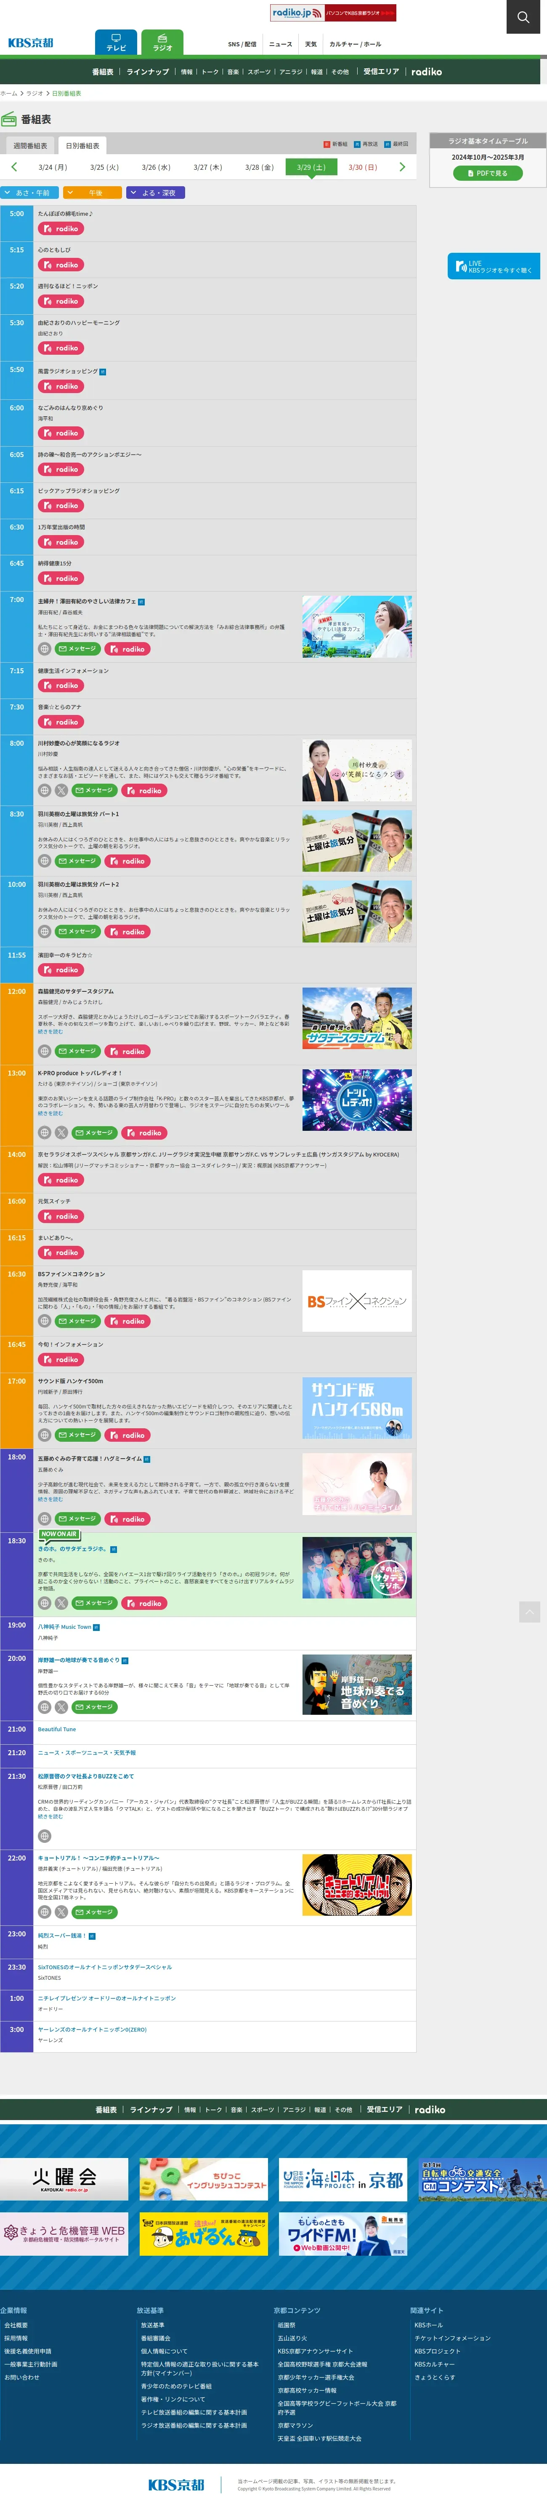Viewport: 547px width, 2506px height.
Task: Expand 続きを読む for 松原靖樹 program
Action: point(50,1816)
